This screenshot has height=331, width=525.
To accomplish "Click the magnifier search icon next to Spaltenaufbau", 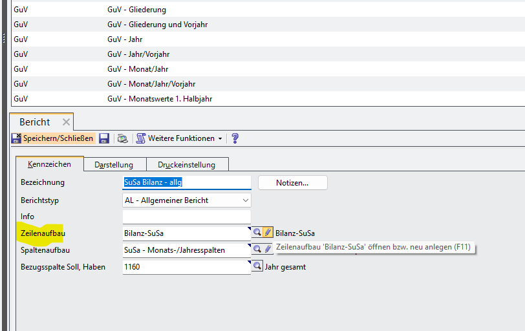I will 257,250.
